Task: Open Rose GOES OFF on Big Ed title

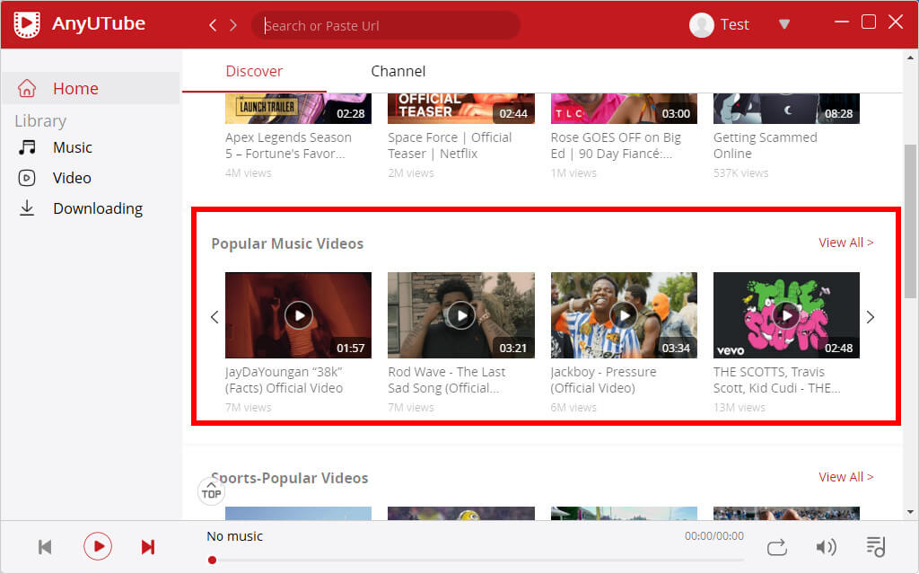Action: click(x=616, y=146)
